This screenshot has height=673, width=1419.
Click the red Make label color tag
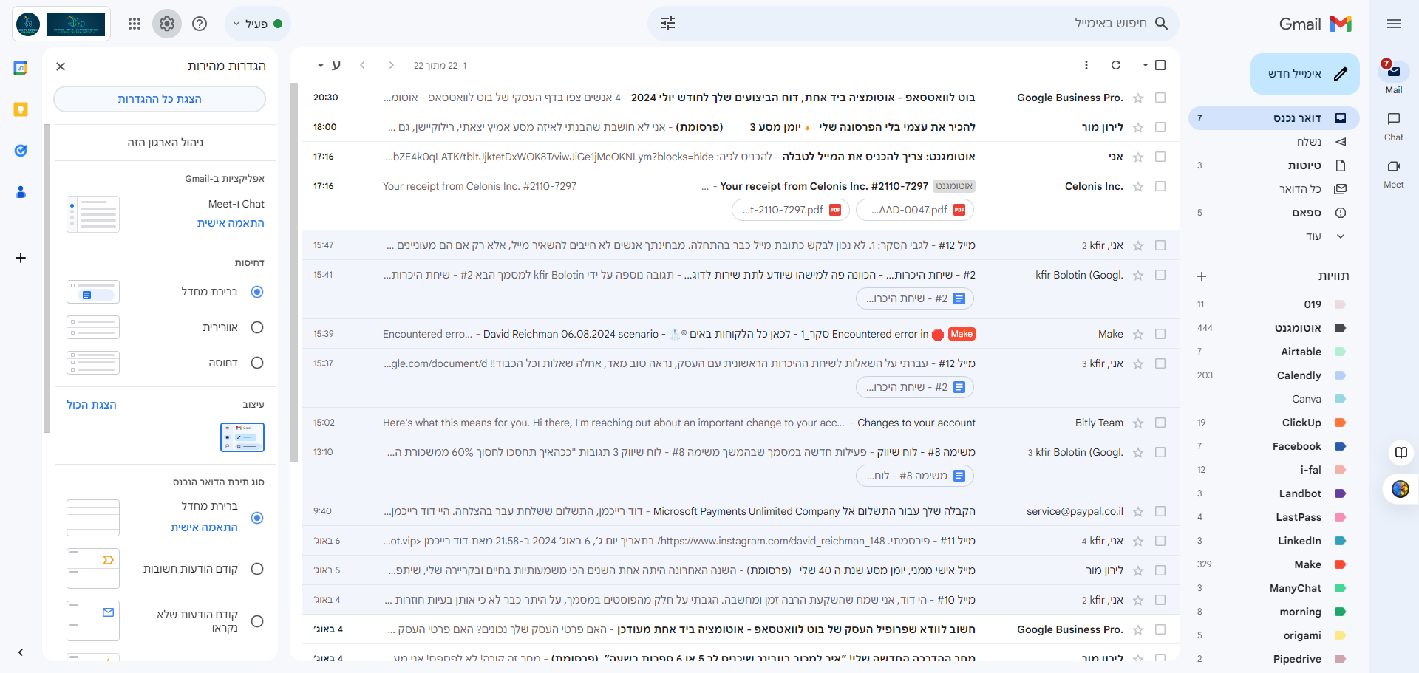point(1341,564)
